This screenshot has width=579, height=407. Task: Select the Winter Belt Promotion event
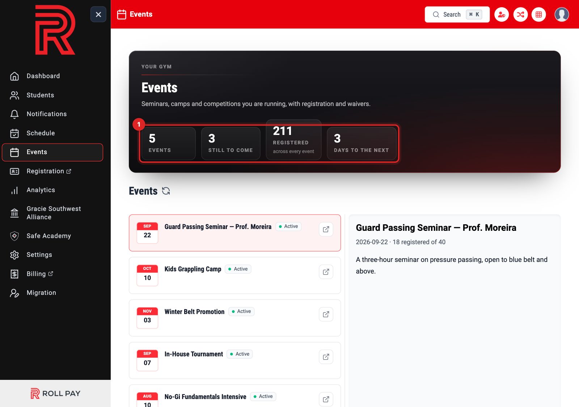(235, 318)
